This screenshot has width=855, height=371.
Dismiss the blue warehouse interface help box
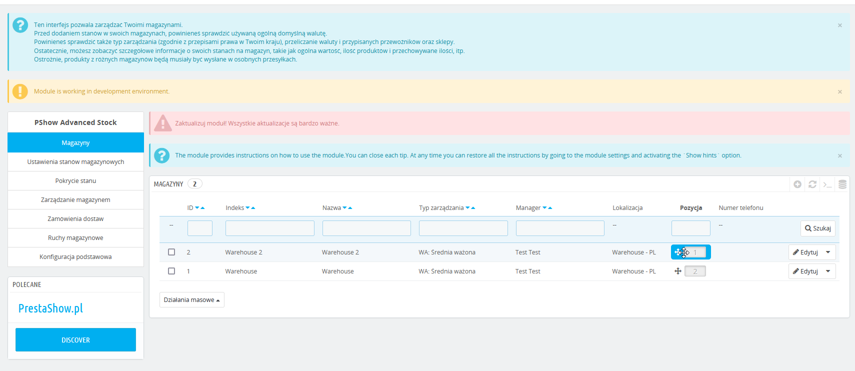pyautogui.click(x=840, y=25)
